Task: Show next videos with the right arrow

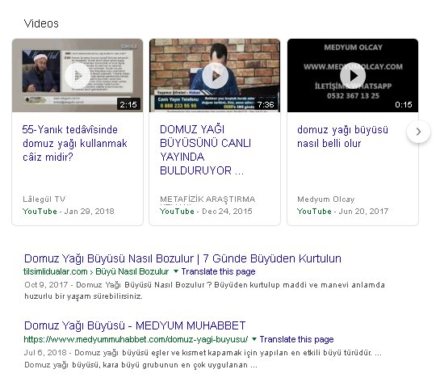Action: pyautogui.click(x=418, y=132)
